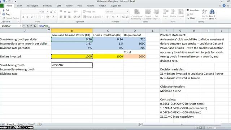The width and height of the screenshot is (231, 130).
Task: Toggle Underline formatting
Action: tap(31, 17)
